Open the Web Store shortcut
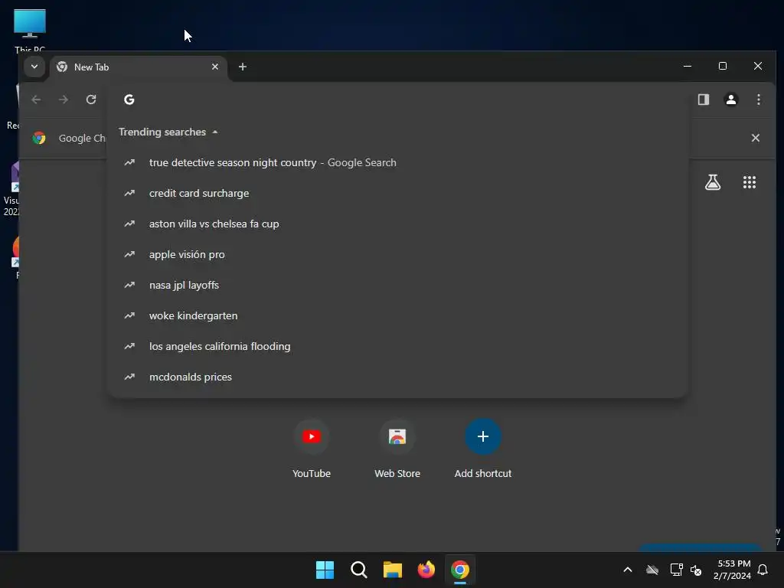The image size is (784, 588). coord(397,449)
